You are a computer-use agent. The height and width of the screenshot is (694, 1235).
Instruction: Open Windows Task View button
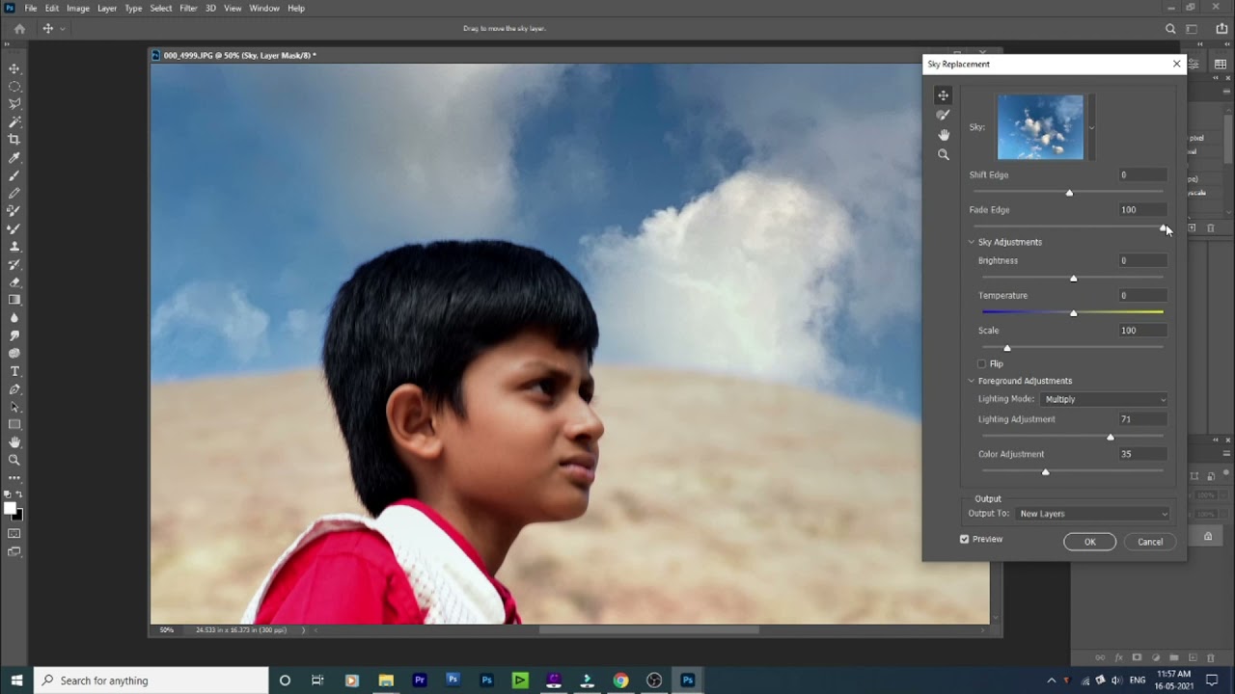tap(317, 681)
